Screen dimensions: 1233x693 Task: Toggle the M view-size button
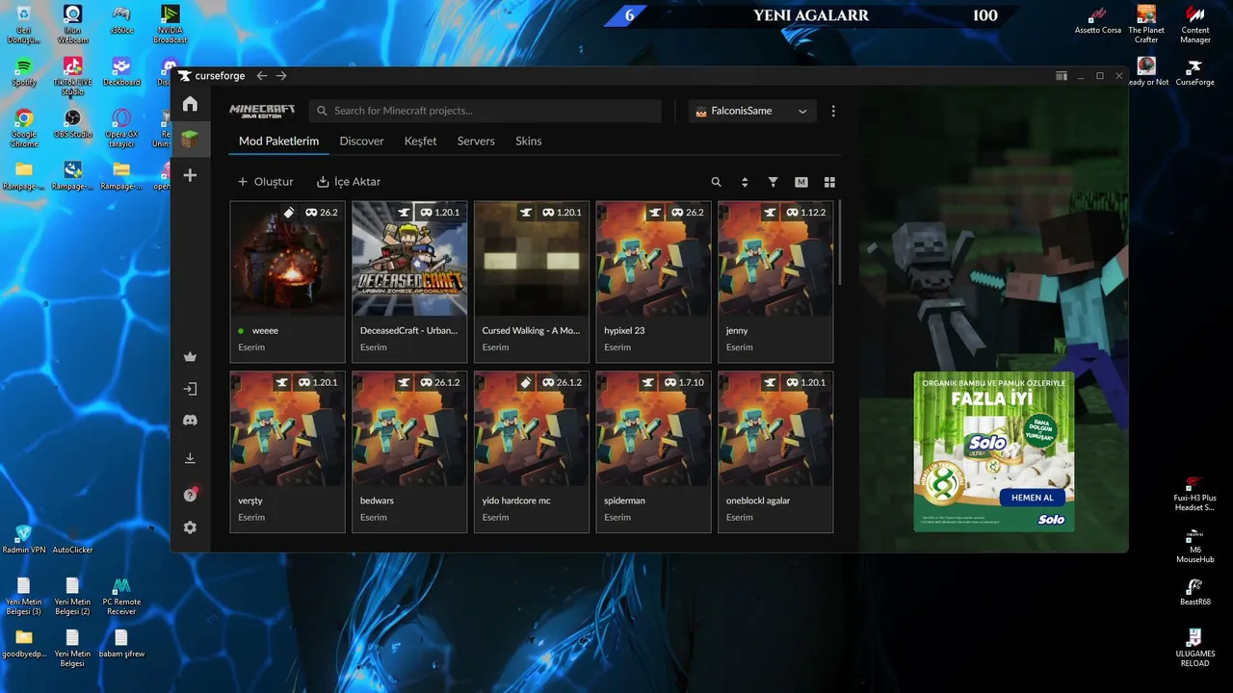[800, 182]
